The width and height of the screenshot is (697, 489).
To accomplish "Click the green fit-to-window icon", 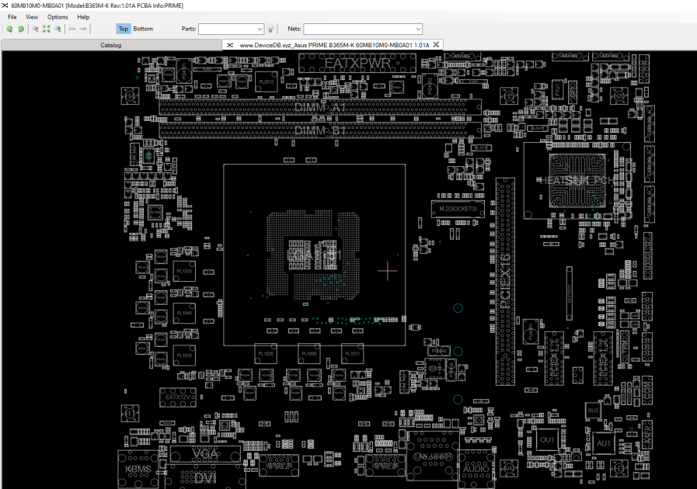I will (x=46, y=29).
